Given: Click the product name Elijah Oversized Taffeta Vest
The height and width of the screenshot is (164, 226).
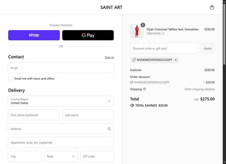Looking at the screenshot, I should coord(172,29).
